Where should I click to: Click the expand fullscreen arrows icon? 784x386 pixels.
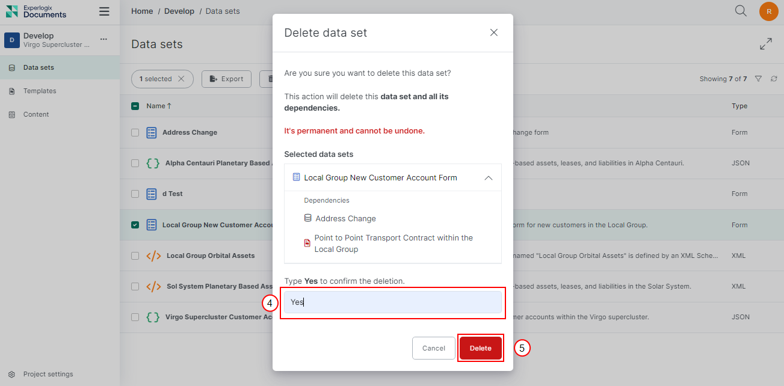[765, 44]
